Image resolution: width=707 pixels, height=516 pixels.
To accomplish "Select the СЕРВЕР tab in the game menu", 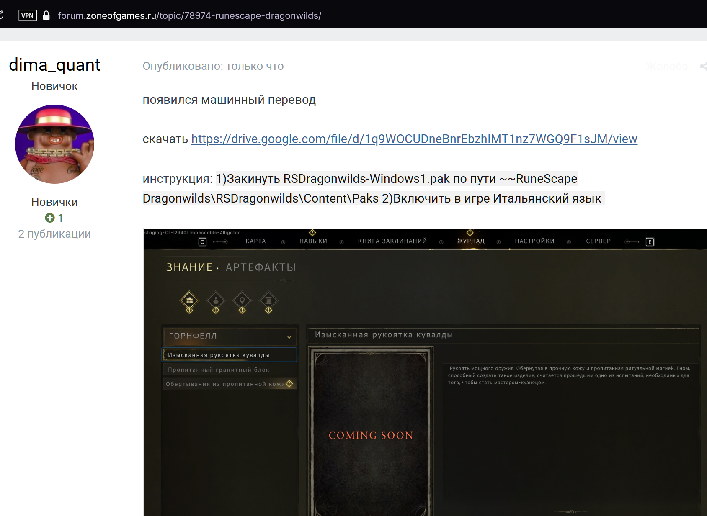I will [599, 241].
